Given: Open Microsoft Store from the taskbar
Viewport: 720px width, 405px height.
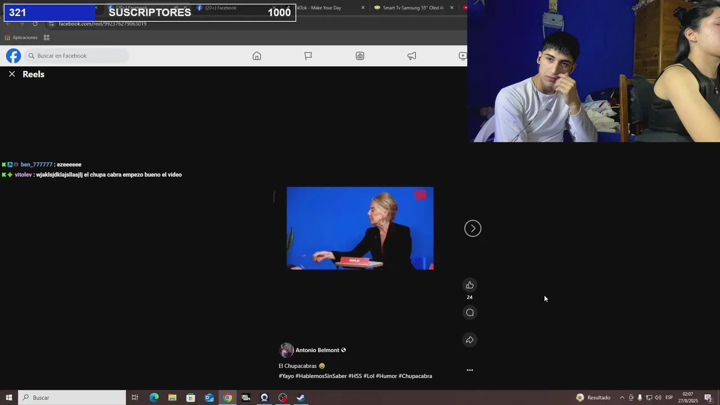Looking at the screenshot, I should [x=191, y=398].
